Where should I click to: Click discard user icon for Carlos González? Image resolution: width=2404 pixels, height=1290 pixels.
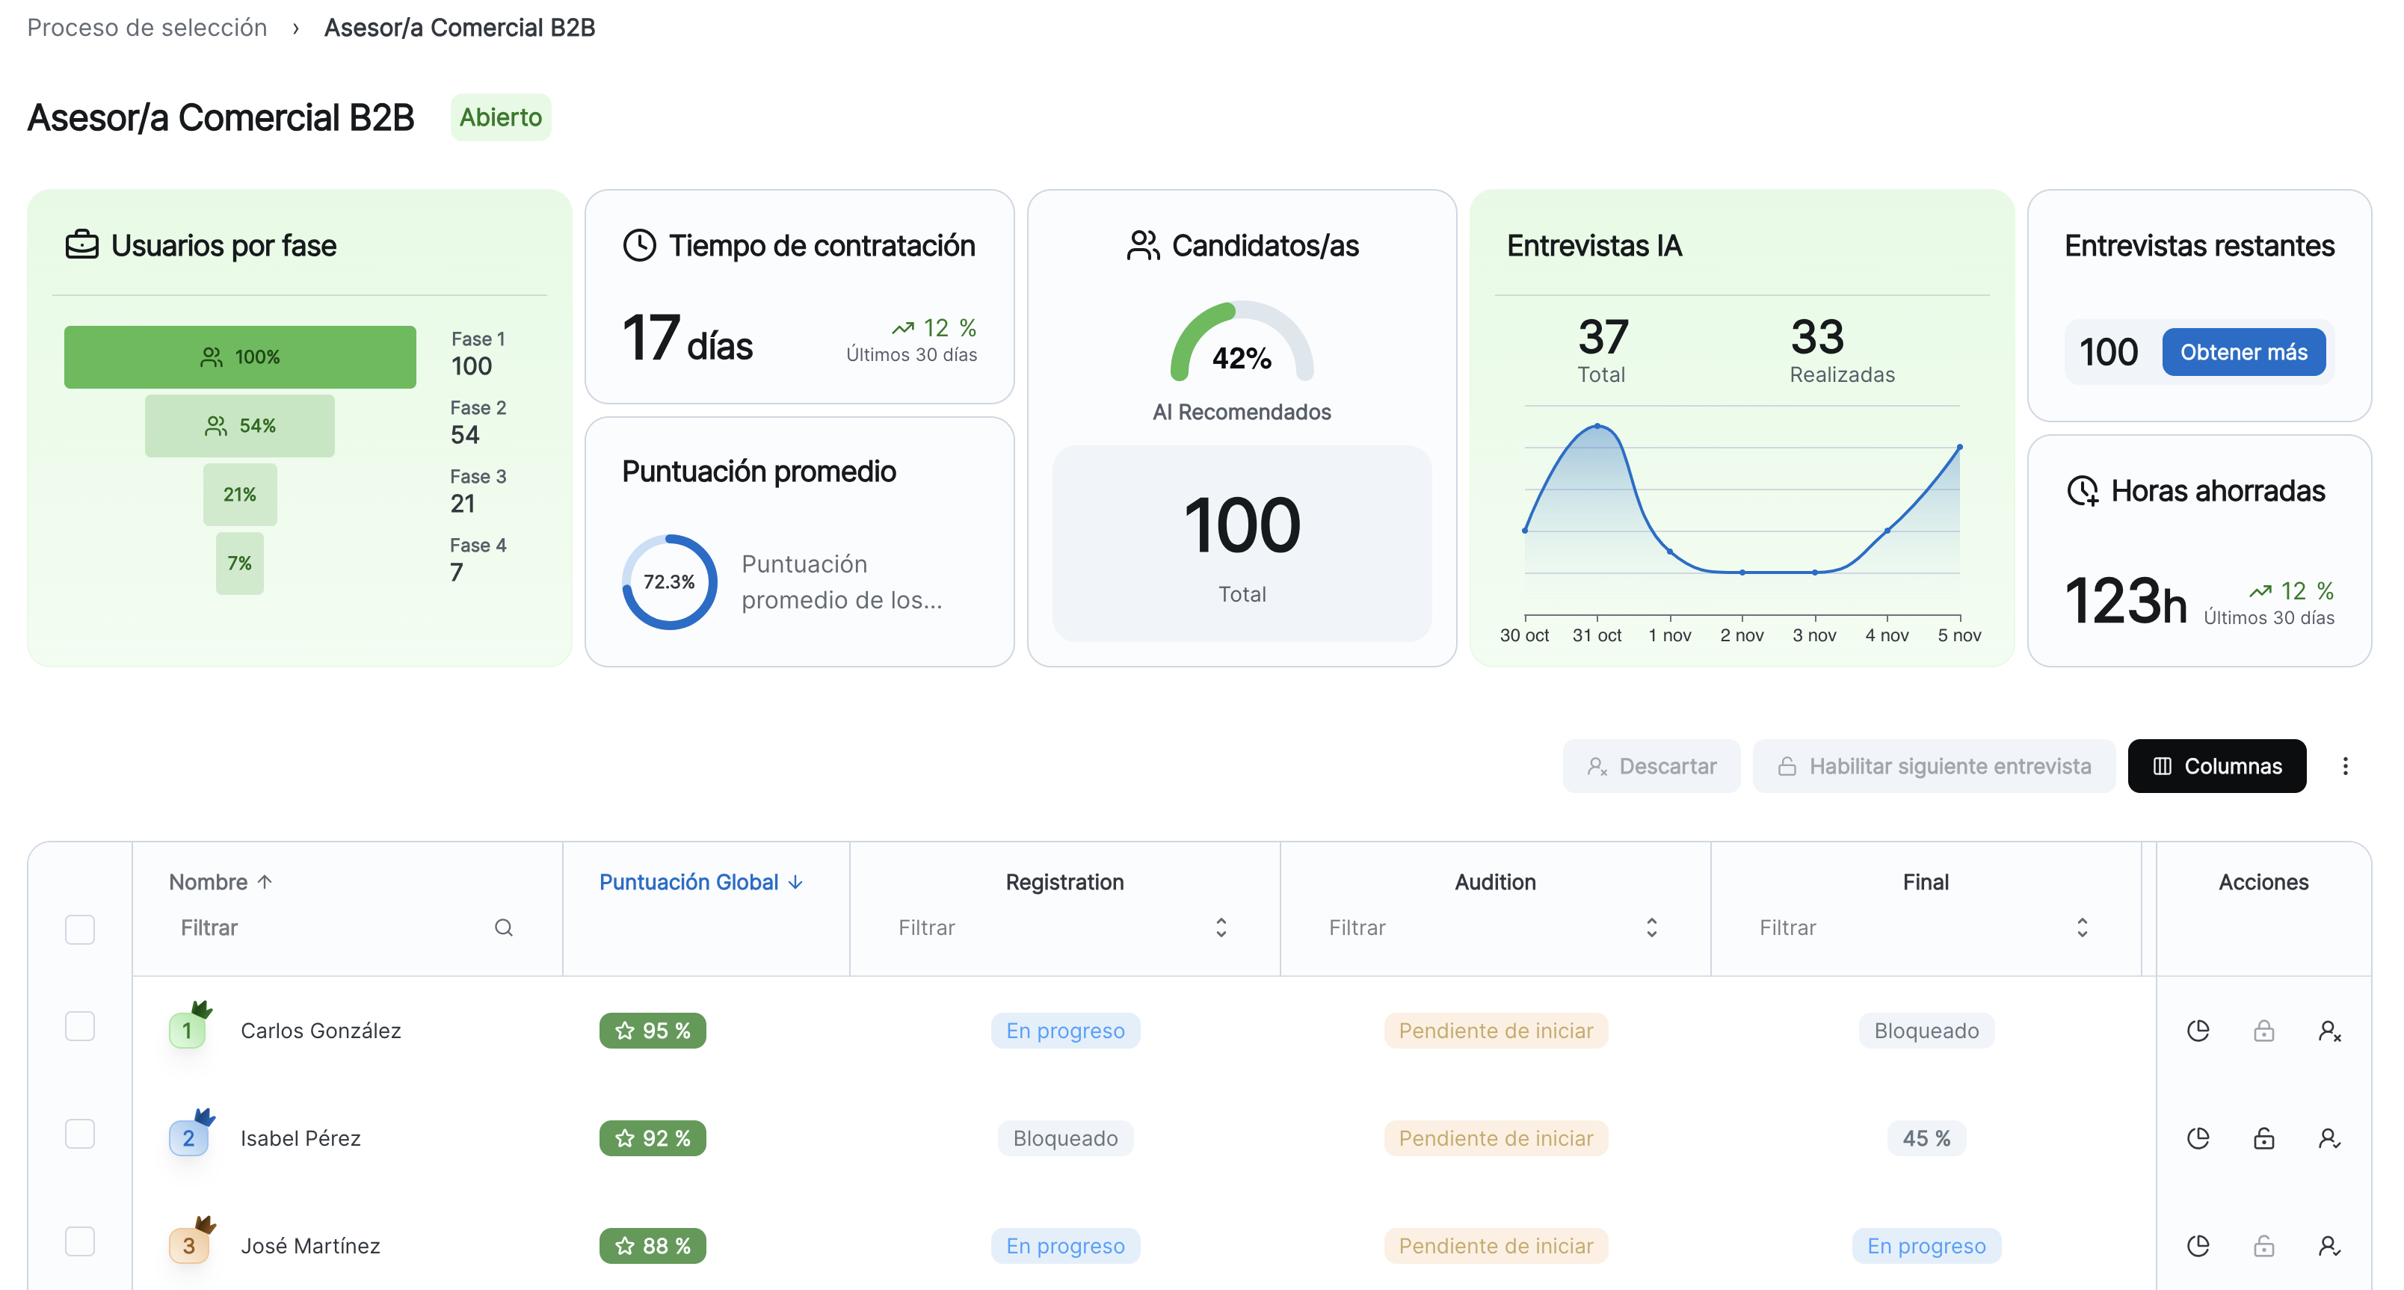point(2329,1030)
